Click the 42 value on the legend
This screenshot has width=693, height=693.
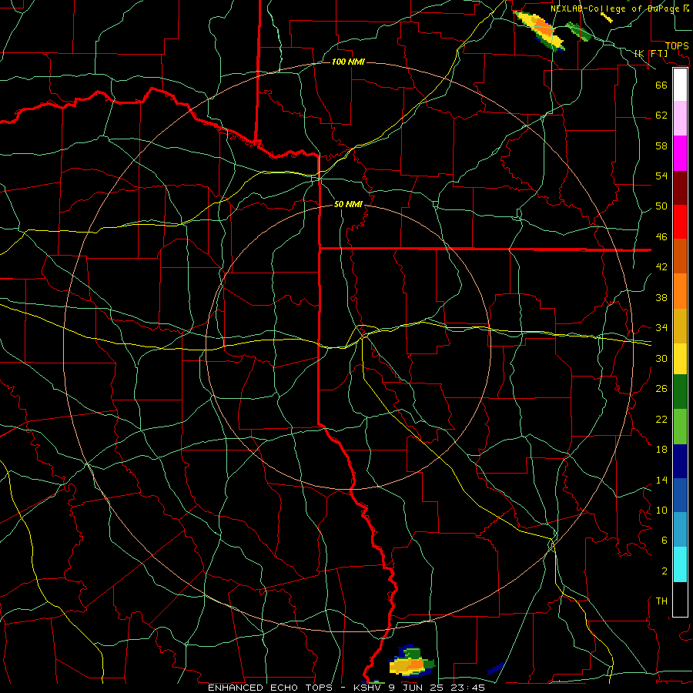[661, 267]
